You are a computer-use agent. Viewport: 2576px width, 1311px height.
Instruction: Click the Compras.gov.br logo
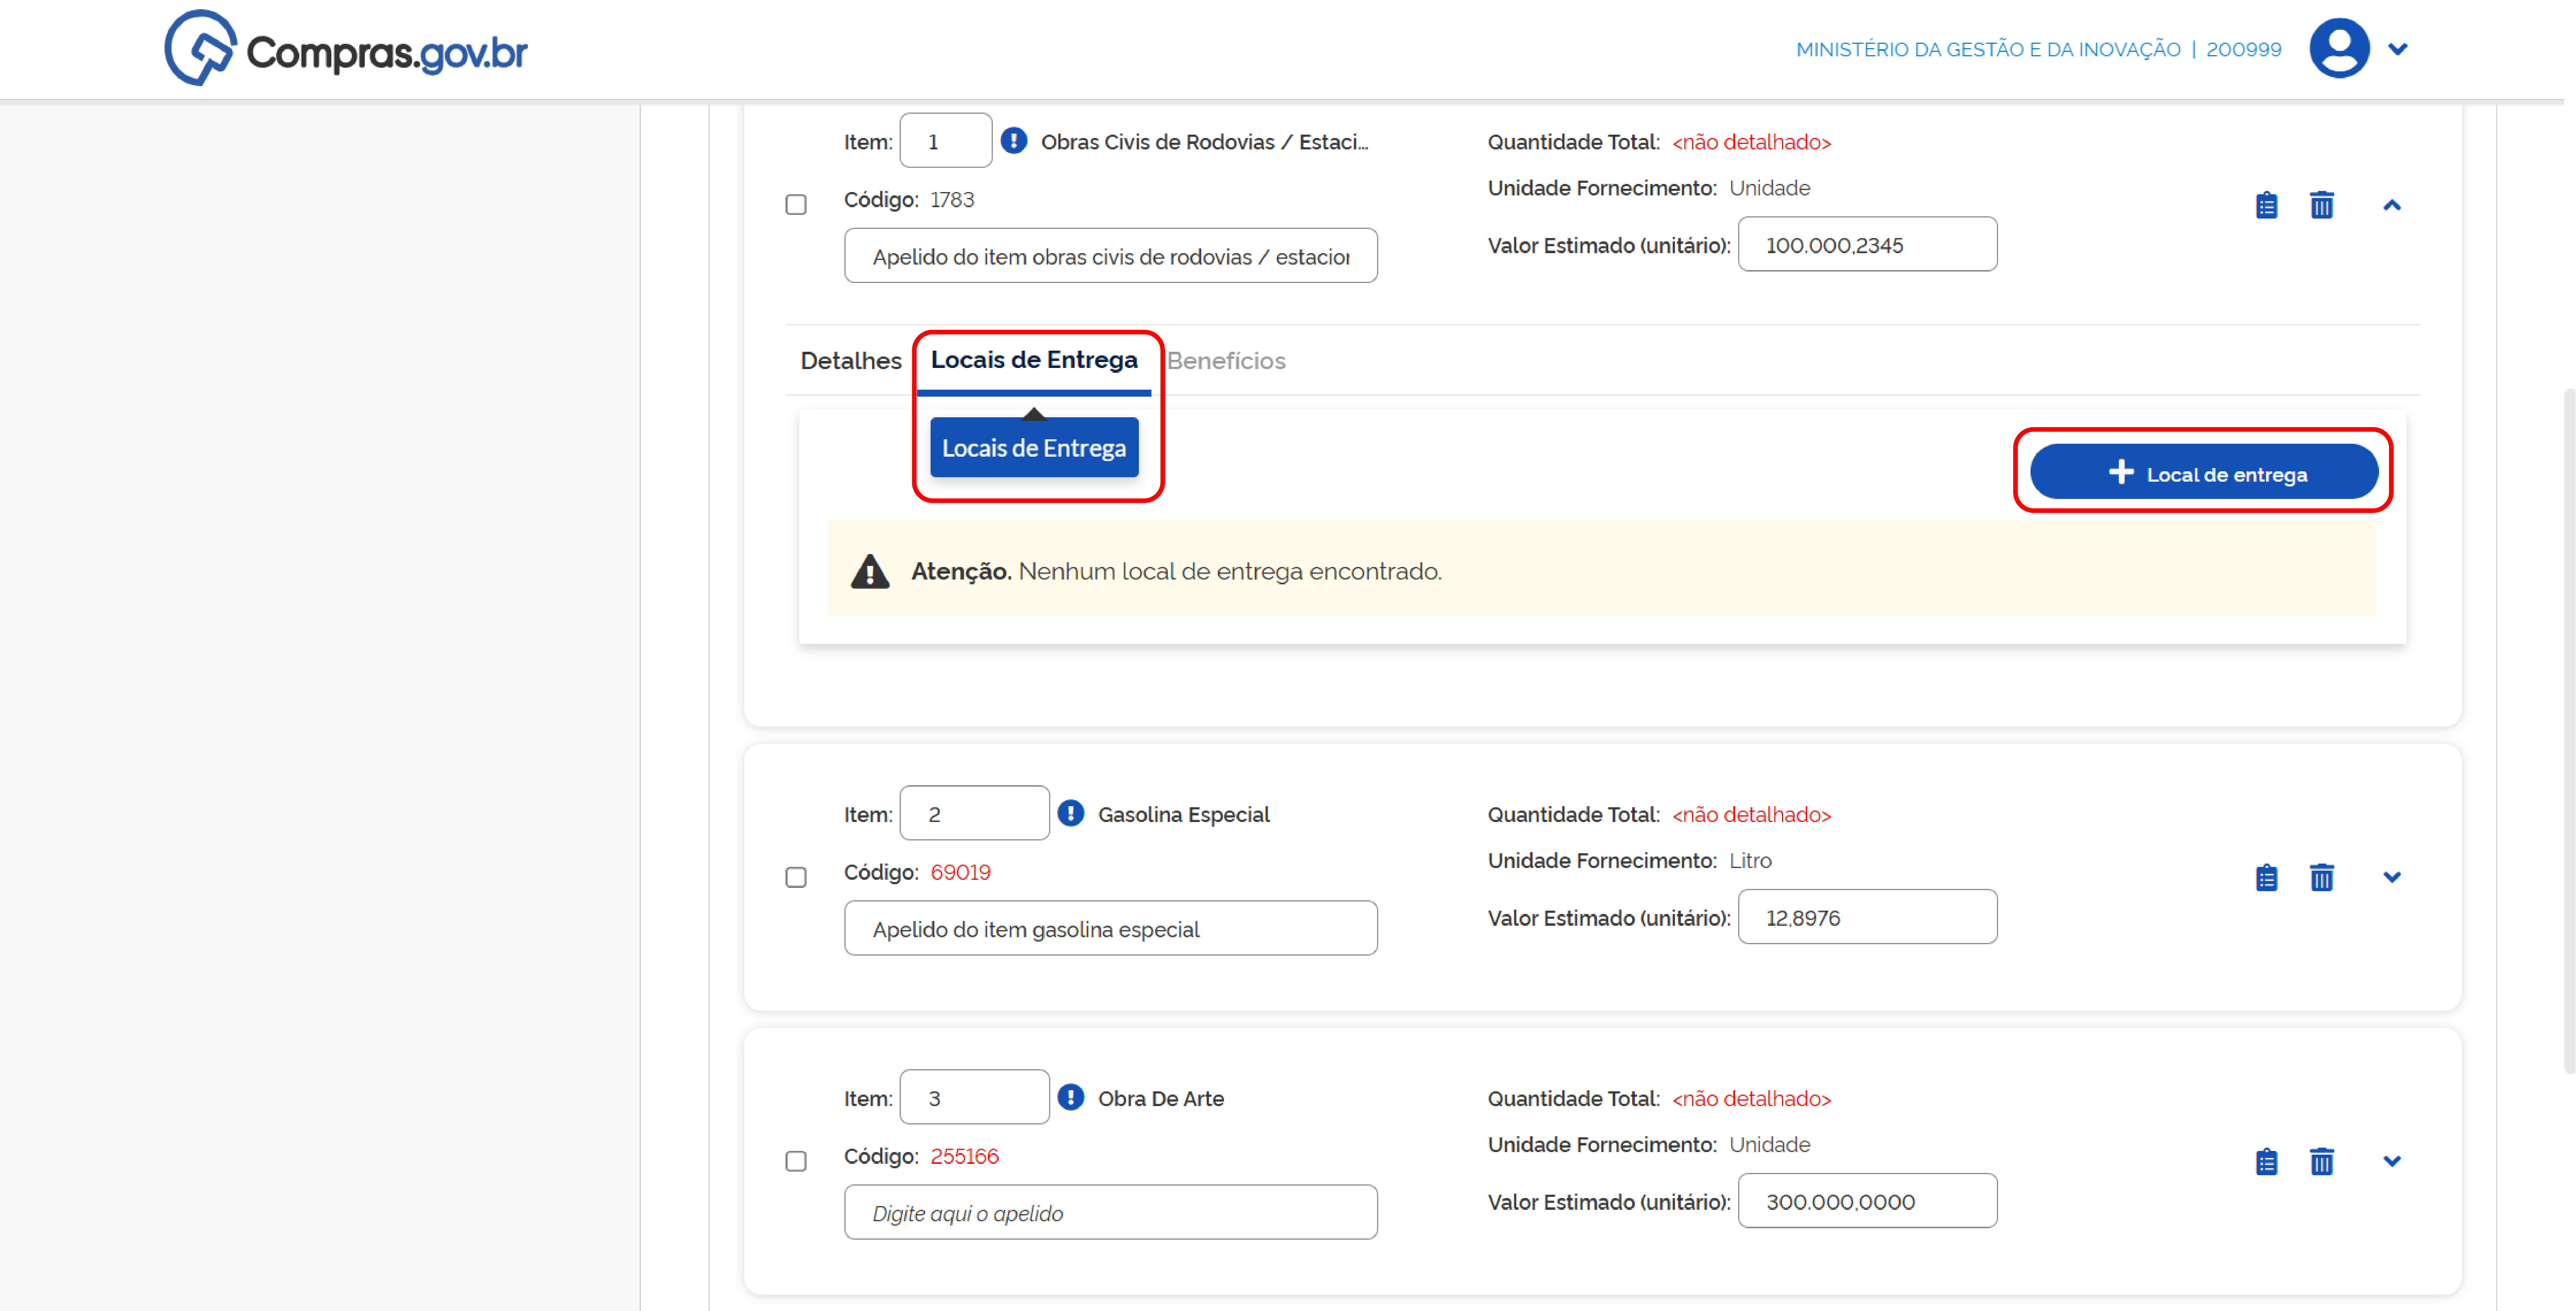coord(346,48)
